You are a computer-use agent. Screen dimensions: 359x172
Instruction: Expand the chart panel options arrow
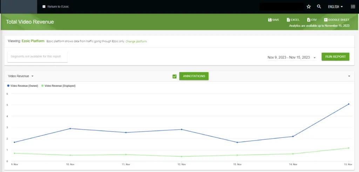tap(349, 76)
